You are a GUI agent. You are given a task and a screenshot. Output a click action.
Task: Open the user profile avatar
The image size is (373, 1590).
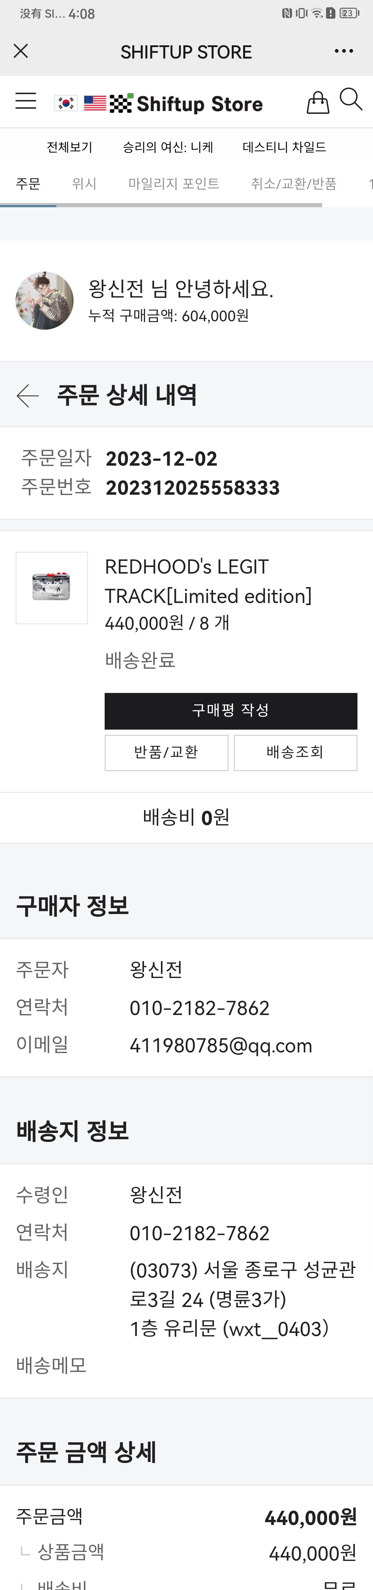[x=45, y=301]
